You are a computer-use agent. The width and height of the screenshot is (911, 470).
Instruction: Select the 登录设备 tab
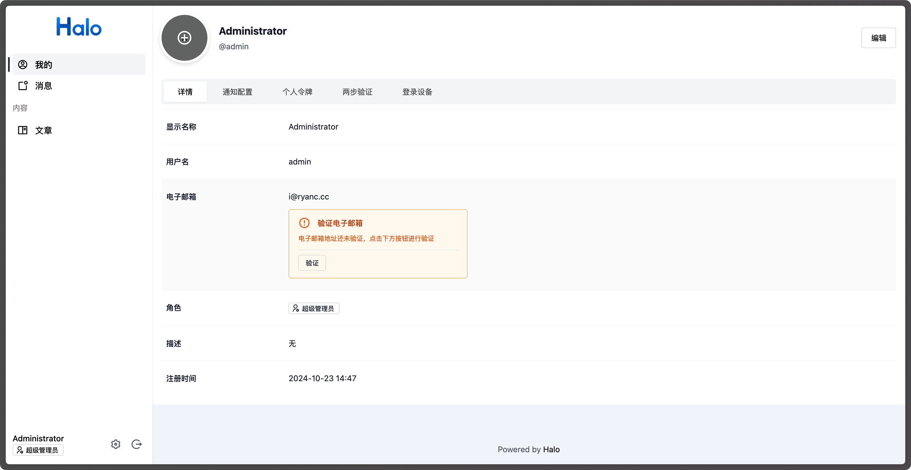point(417,92)
